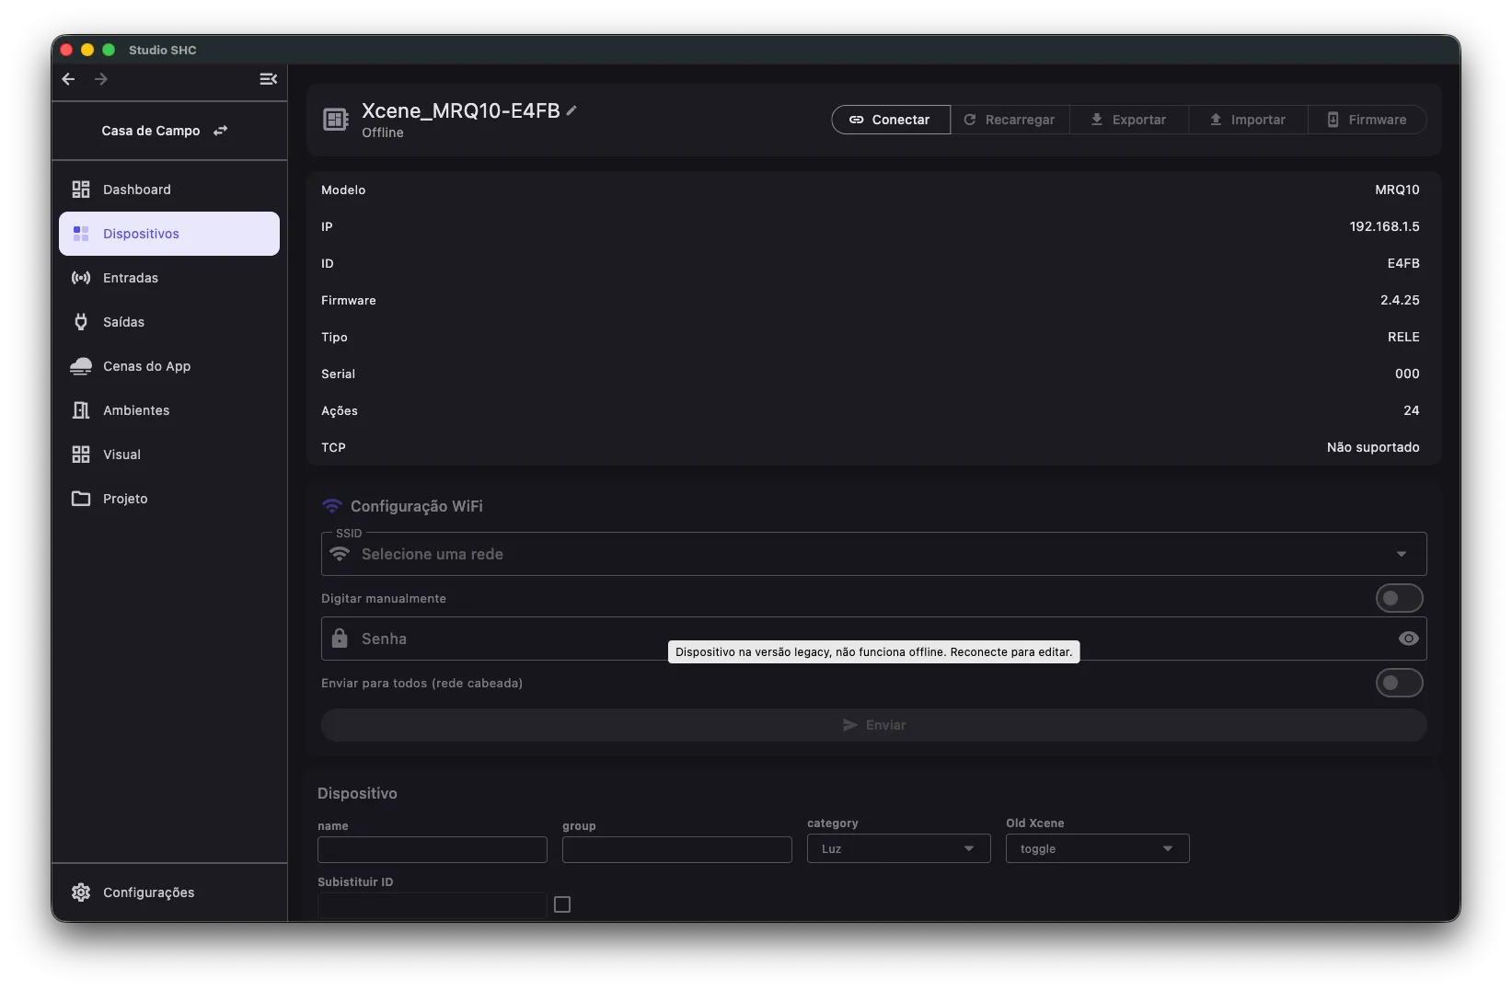Click the Subistituir ID input field
Viewport: 1512px width, 990px height.
coord(433,905)
